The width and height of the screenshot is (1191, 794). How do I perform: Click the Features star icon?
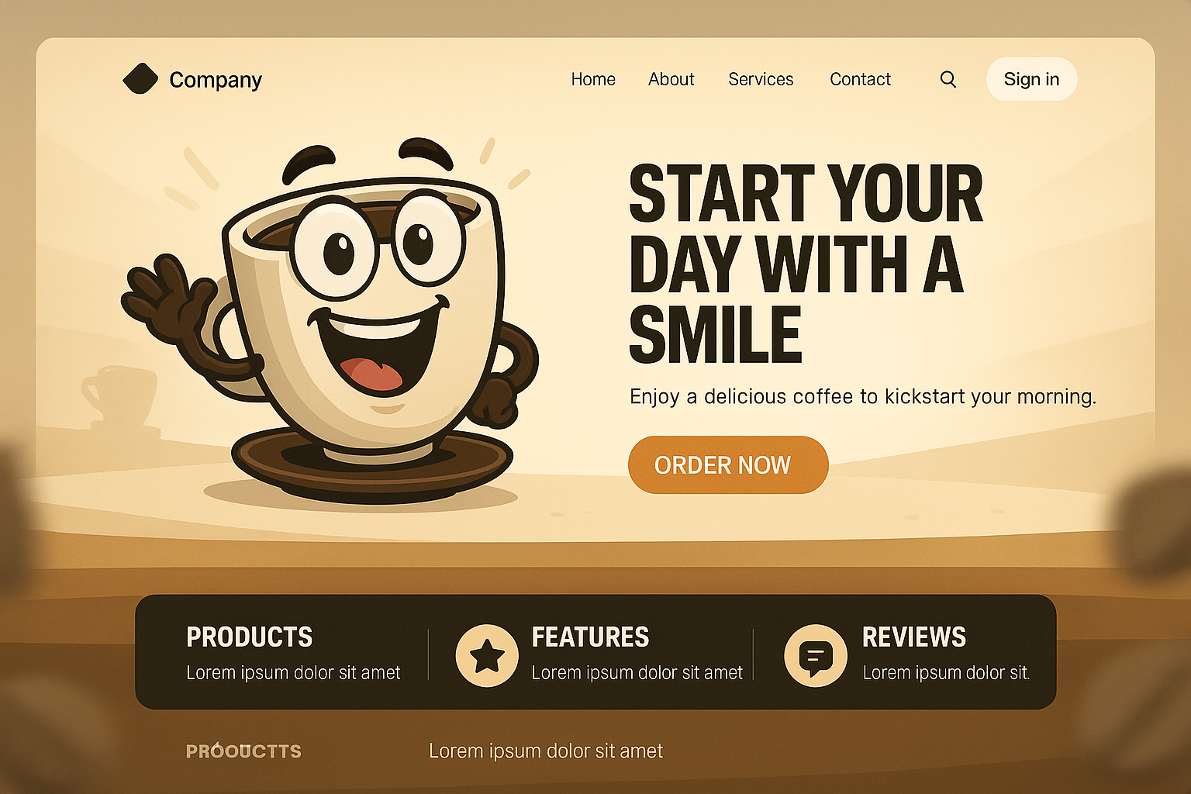487,655
